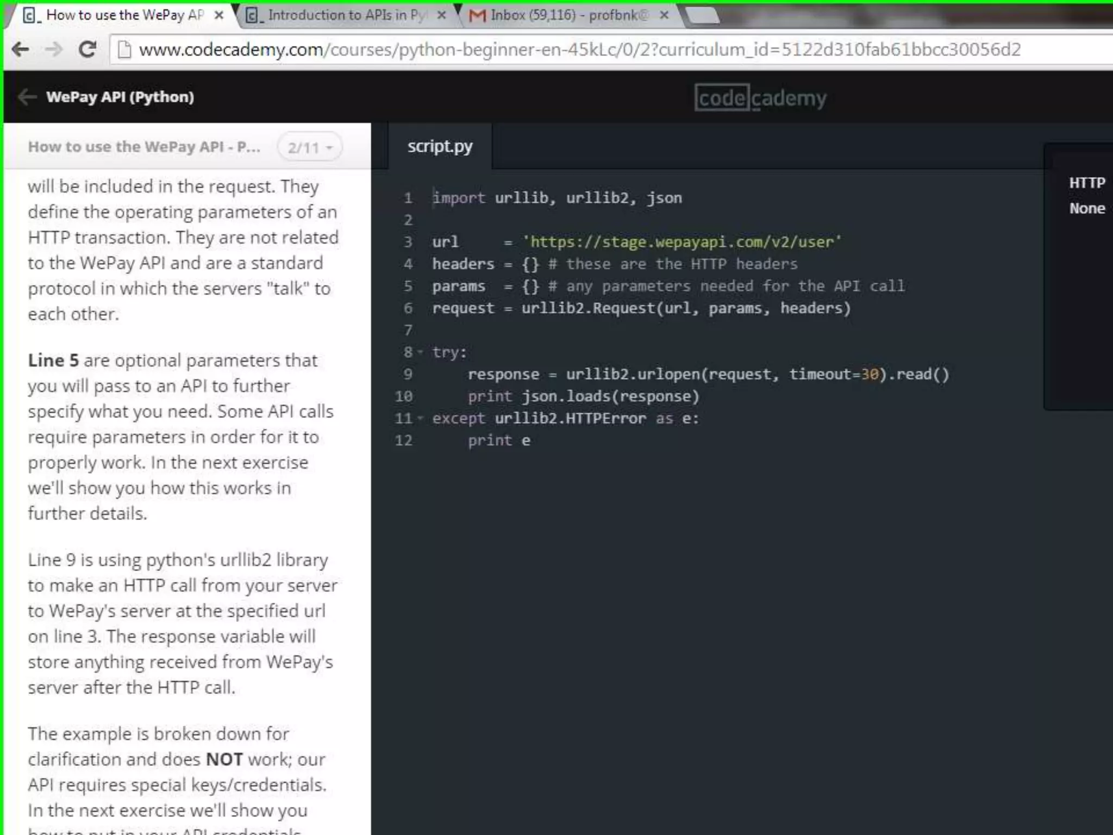The height and width of the screenshot is (835, 1113).
Task: Click the bold 'NOT' in instructions
Action: click(x=224, y=759)
